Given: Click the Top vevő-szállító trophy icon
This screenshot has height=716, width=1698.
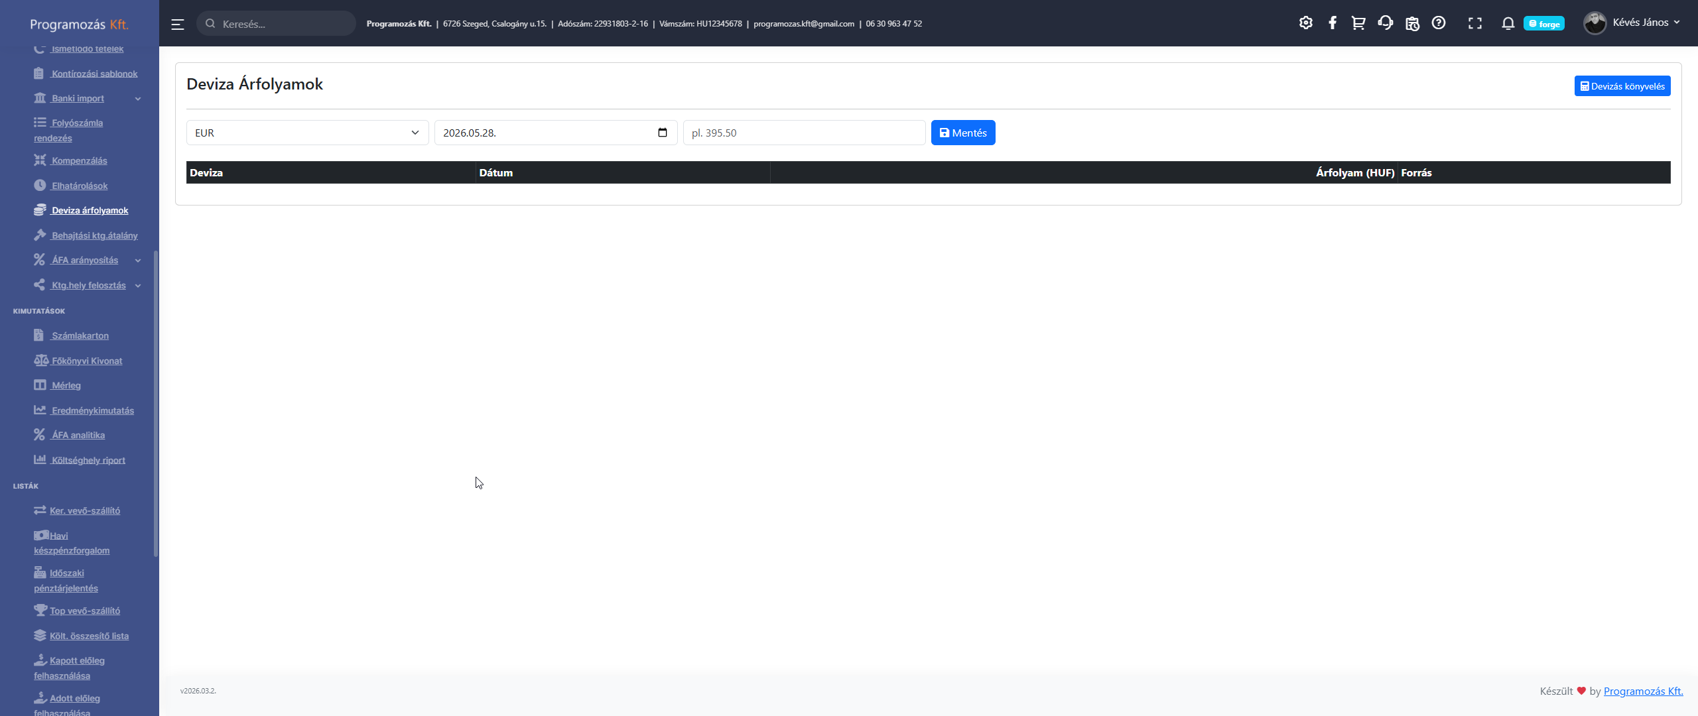Looking at the screenshot, I should [x=40, y=610].
